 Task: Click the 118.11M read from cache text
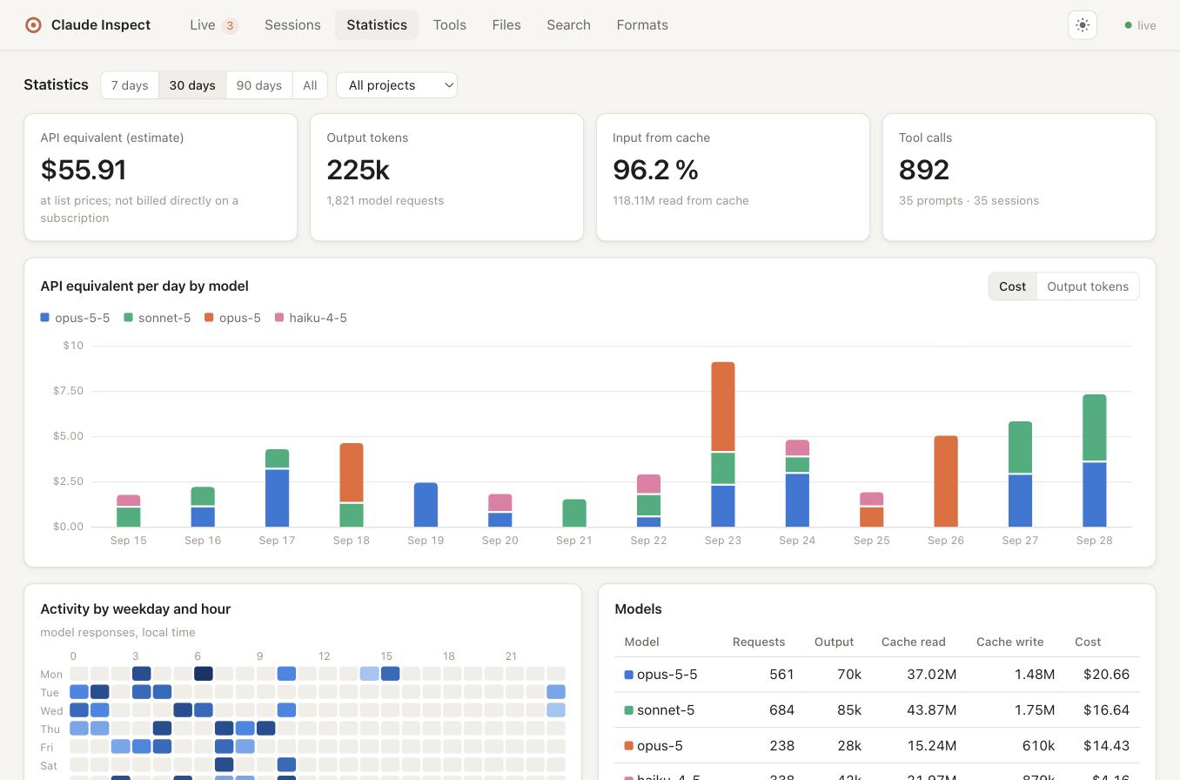(x=681, y=200)
